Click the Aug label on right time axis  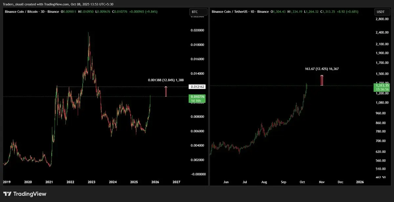point(264,182)
